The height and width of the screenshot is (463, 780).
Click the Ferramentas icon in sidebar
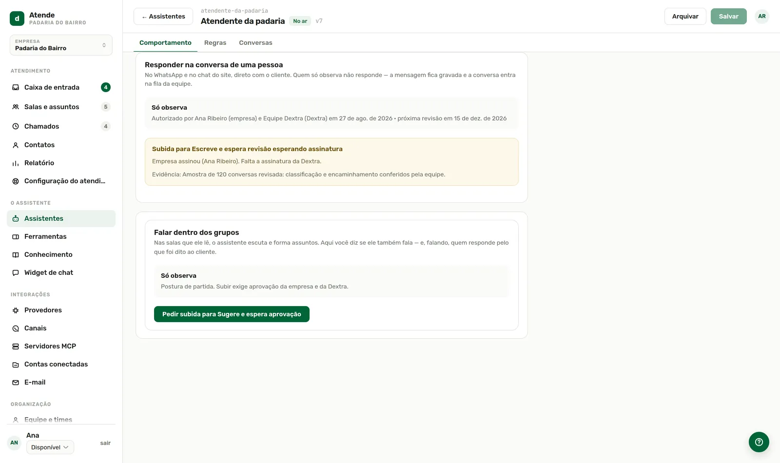tap(16, 236)
